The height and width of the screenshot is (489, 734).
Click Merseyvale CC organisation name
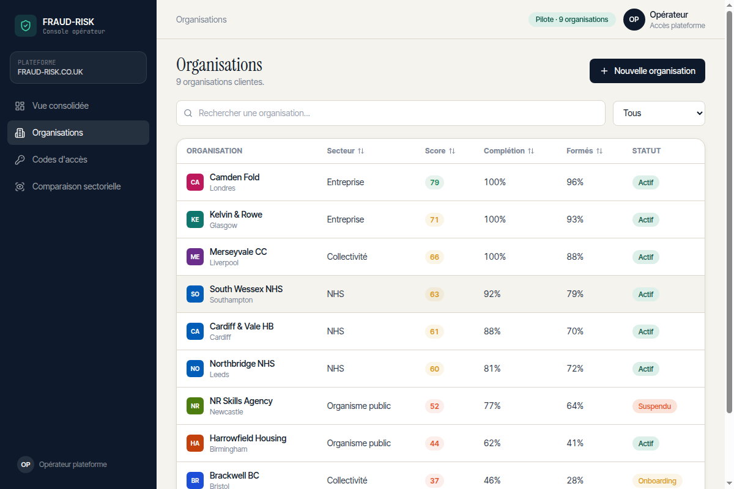click(x=238, y=252)
